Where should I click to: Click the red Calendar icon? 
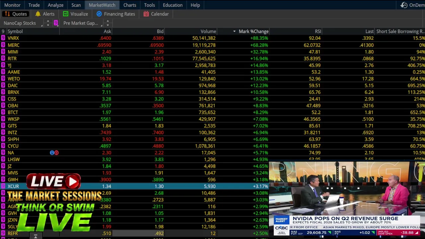[146, 14]
